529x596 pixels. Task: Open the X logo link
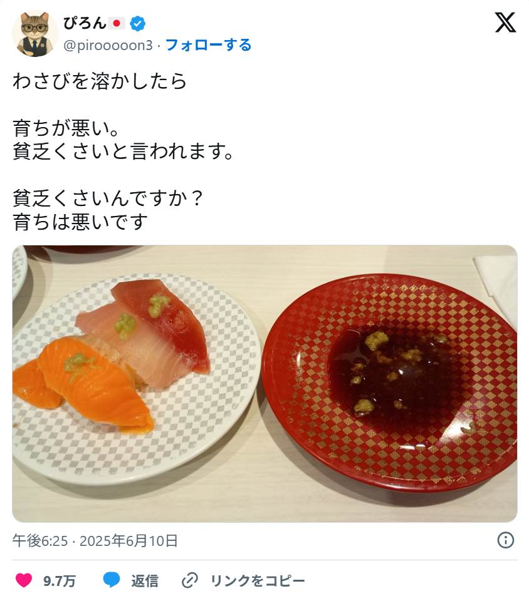pyautogui.click(x=505, y=23)
